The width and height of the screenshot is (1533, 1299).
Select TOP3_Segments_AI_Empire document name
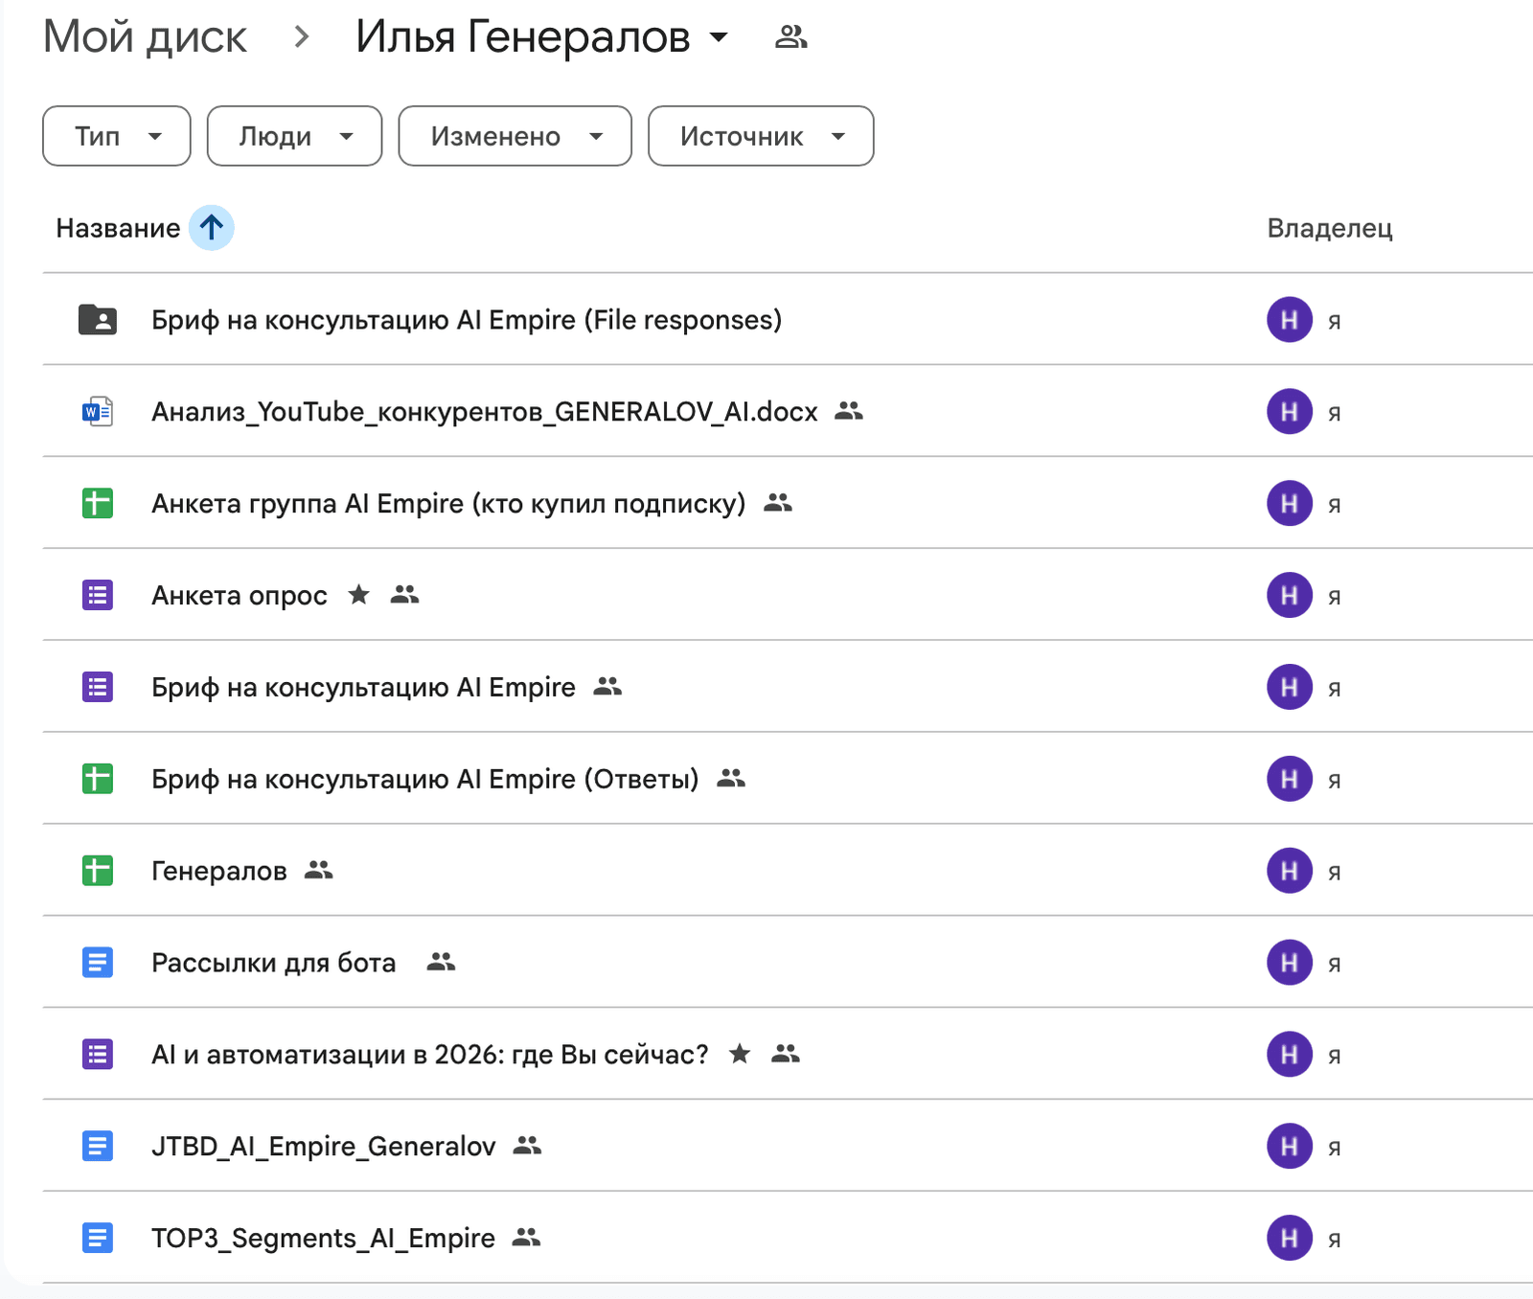click(324, 1238)
